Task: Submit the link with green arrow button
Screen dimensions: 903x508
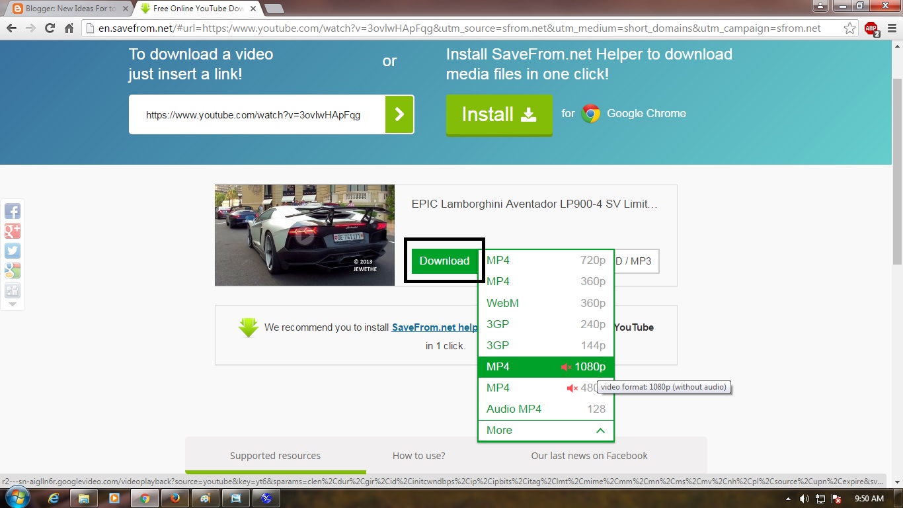Action: click(x=399, y=114)
